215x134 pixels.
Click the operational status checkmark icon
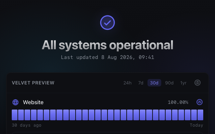[x=107, y=22]
